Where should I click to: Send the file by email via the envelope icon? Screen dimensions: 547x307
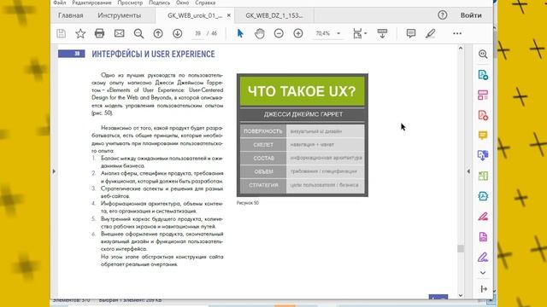coord(120,33)
